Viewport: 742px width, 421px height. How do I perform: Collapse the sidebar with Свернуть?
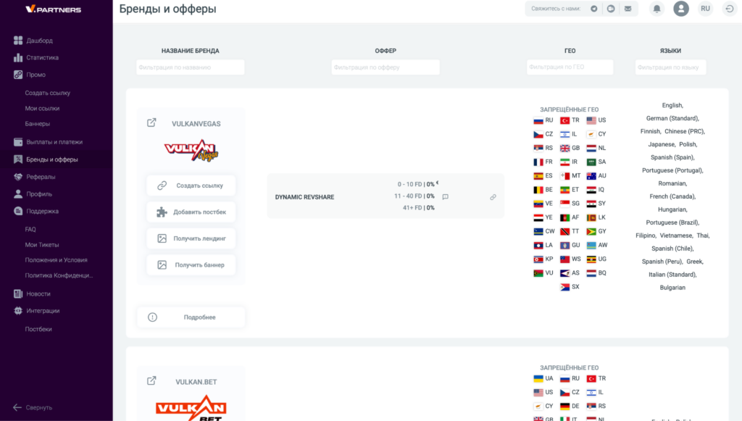(x=33, y=407)
